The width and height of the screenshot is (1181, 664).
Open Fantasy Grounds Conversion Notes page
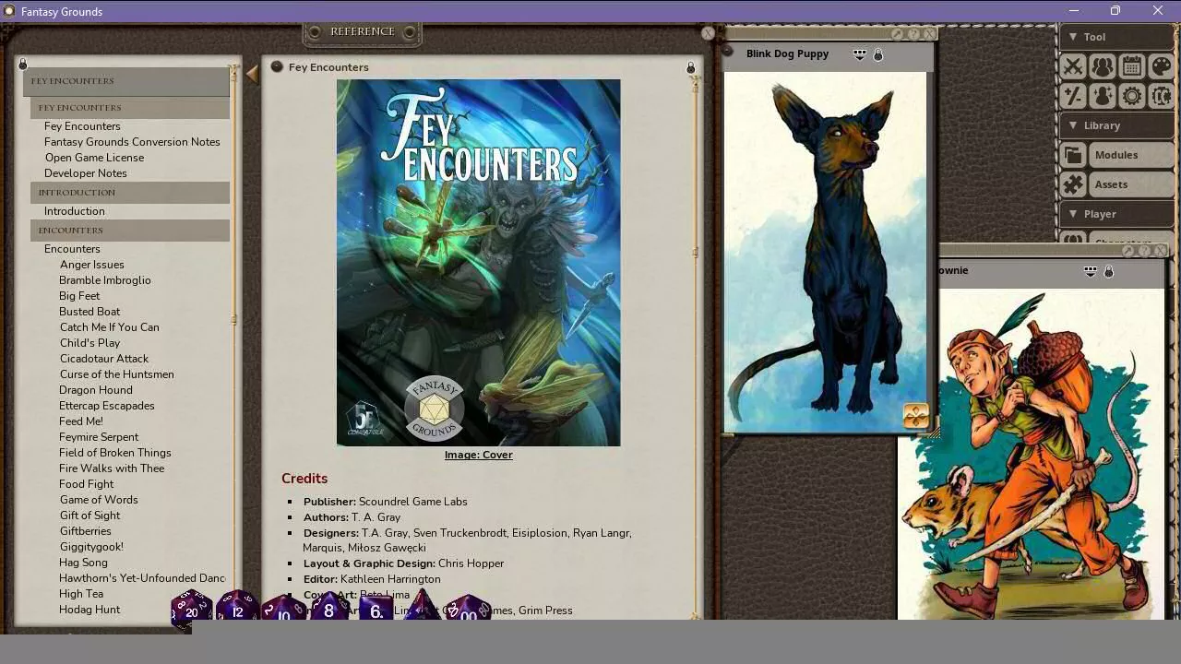pyautogui.click(x=132, y=142)
